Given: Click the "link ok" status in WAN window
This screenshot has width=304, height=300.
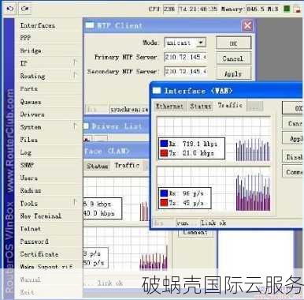Looking at the screenshot, I should (x=213, y=223).
